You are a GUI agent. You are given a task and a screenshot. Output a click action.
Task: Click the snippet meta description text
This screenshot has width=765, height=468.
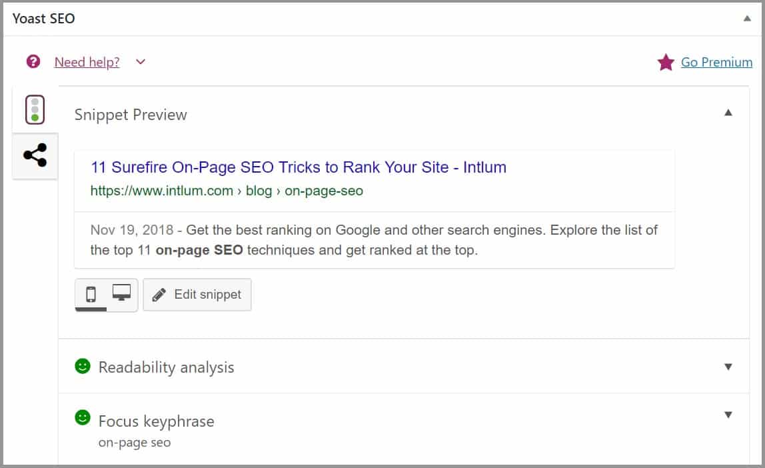pos(374,239)
